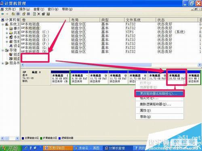Expand the 本地 users tree node
This screenshot has width=202, height=151.
click(x=7, y=37)
